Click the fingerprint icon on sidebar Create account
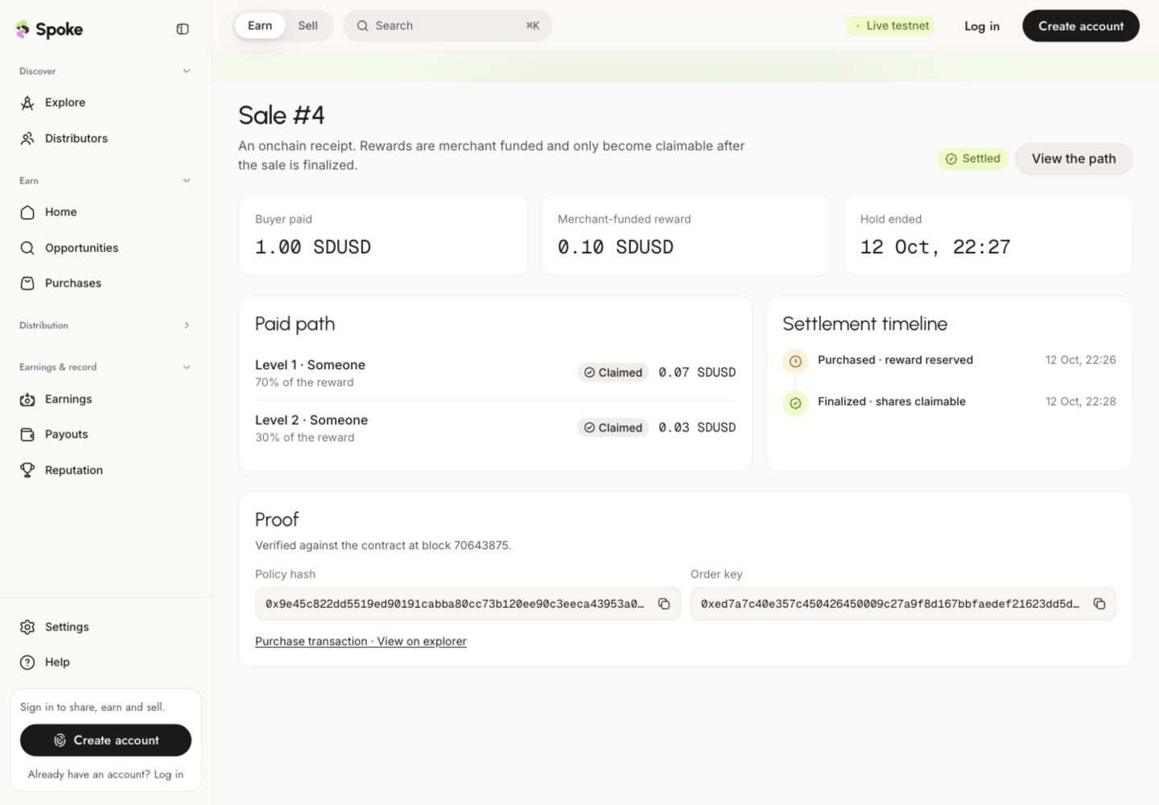The width and height of the screenshot is (1159, 805). point(60,741)
